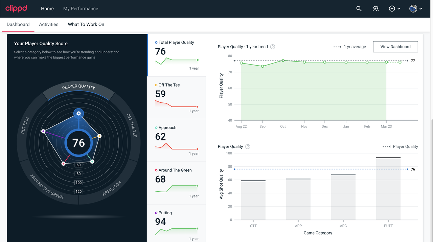Click the teal Approach radar point

click(x=92, y=162)
